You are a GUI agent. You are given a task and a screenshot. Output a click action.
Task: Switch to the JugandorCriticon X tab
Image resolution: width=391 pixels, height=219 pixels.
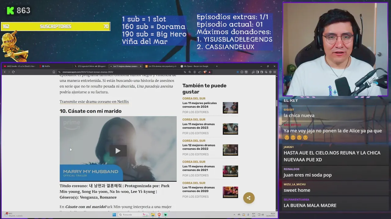point(91,66)
